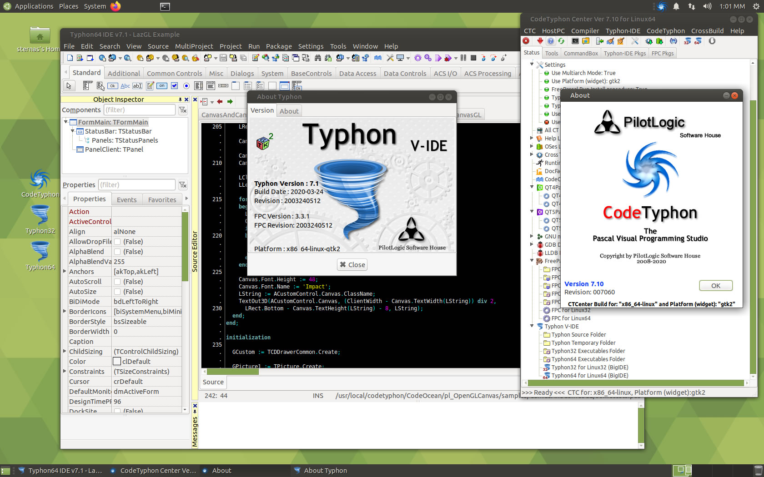The width and height of the screenshot is (764, 477).
Task: Click the Find binoculars icon in IDE toolbar
Action: point(317,58)
